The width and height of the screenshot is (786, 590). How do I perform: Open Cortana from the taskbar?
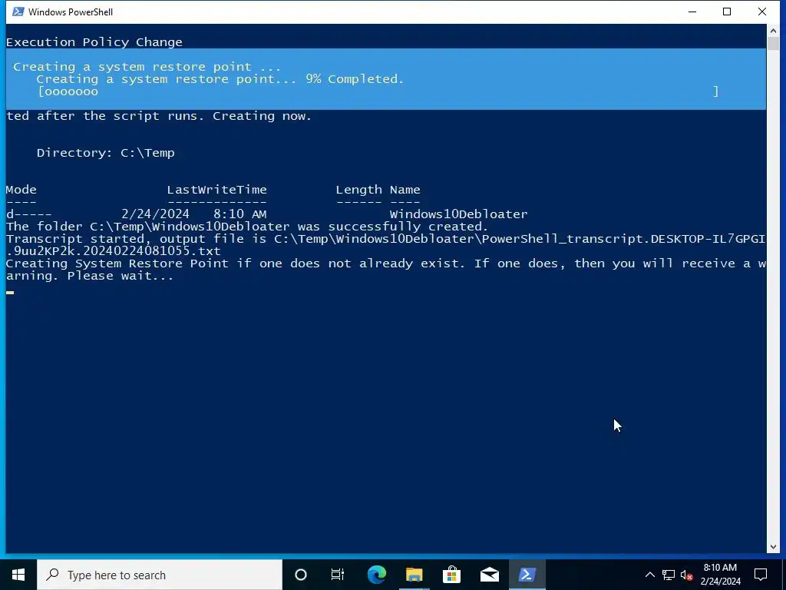coord(301,575)
